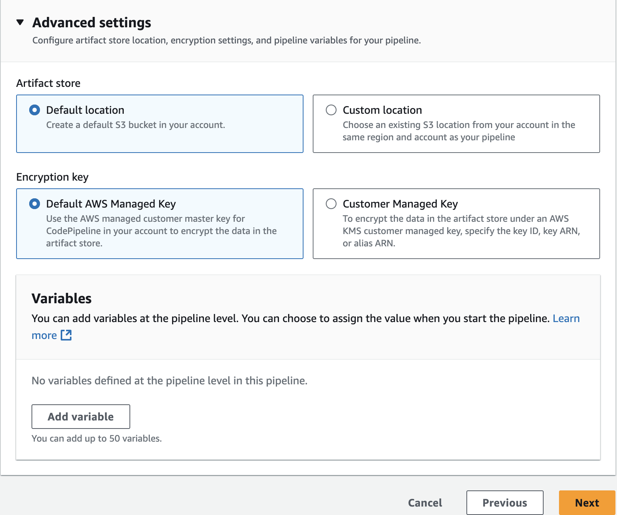Screen dimensions: 617x515
Task: Click the external link icon beside "more"
Action: pos(66,336)
